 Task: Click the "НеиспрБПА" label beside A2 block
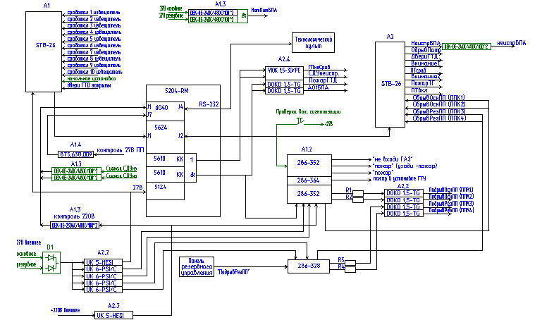[426, 43]
